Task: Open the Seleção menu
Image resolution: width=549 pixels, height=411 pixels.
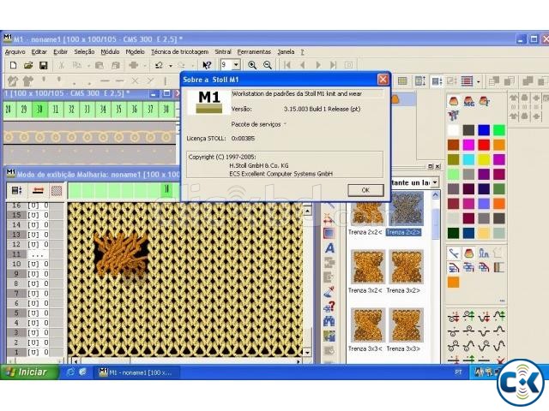Action: pyautogui.click(x=84, y=51)
